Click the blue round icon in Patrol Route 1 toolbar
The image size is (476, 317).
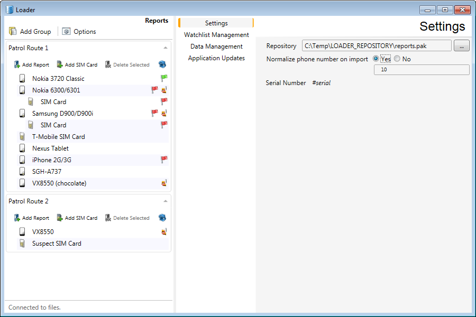162,64
